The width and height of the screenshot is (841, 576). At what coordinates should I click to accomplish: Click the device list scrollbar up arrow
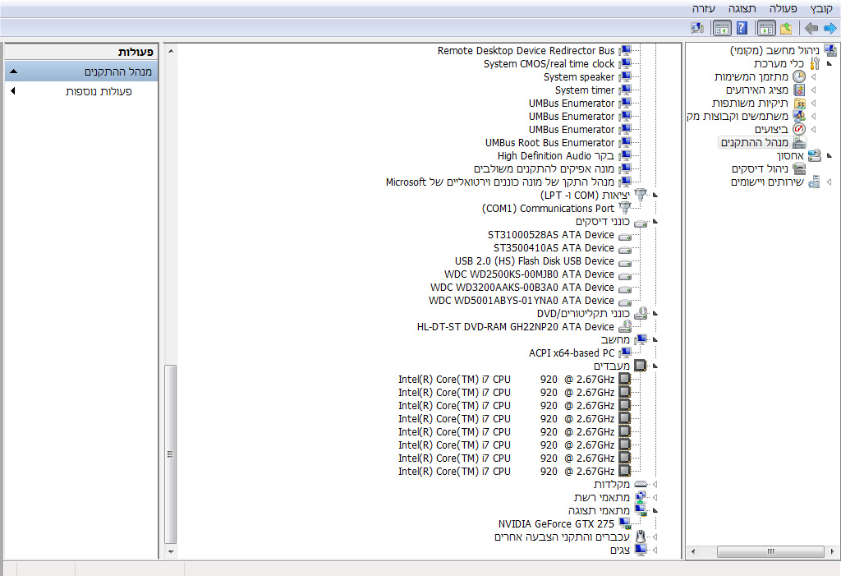click(171, 51)
